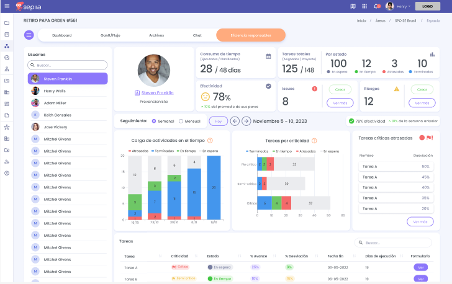Viewport: 452px width, 284px height.
Task: Click the map icon in the top bar
Action: (x=353, y=6)
